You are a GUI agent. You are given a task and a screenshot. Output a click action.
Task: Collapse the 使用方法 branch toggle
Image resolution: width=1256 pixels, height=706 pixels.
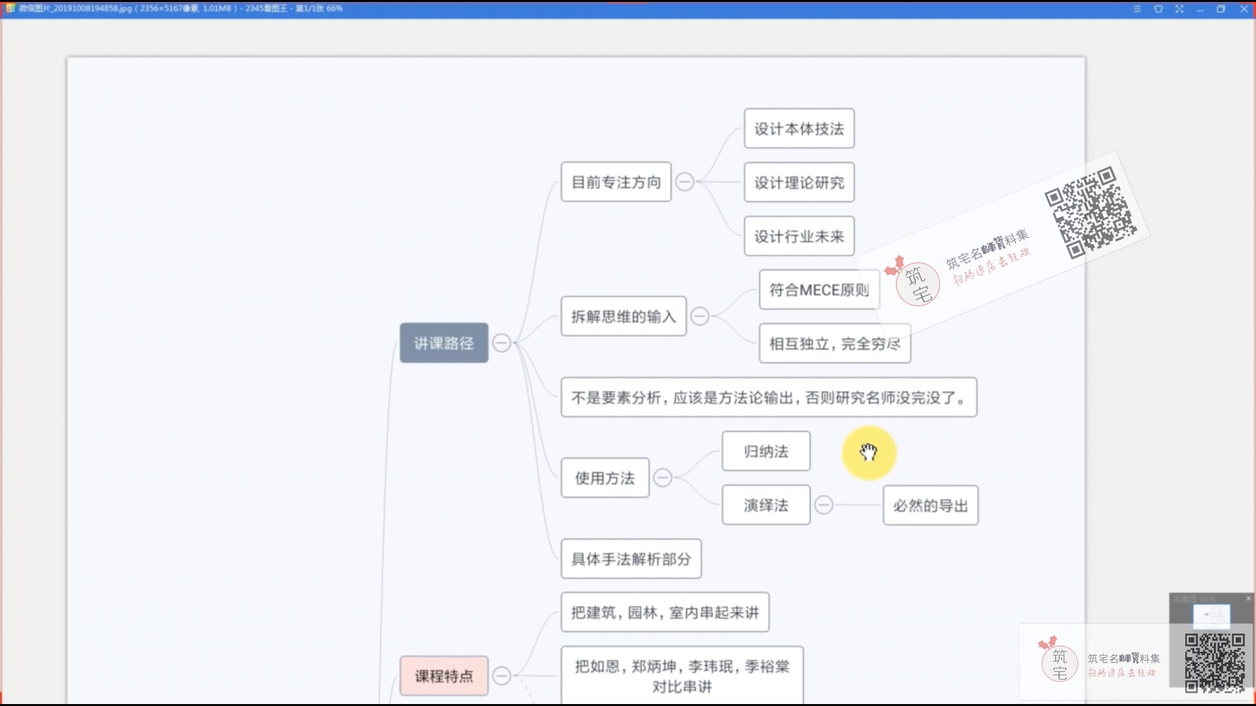click(663, 478)
